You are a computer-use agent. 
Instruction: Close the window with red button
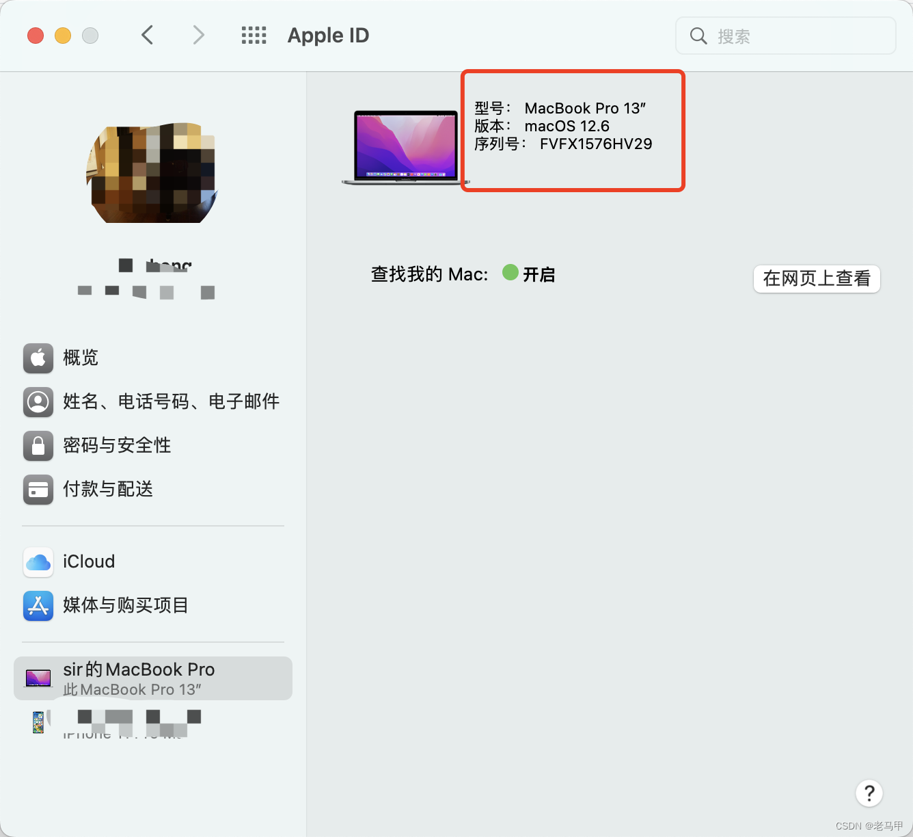[36, 36]
